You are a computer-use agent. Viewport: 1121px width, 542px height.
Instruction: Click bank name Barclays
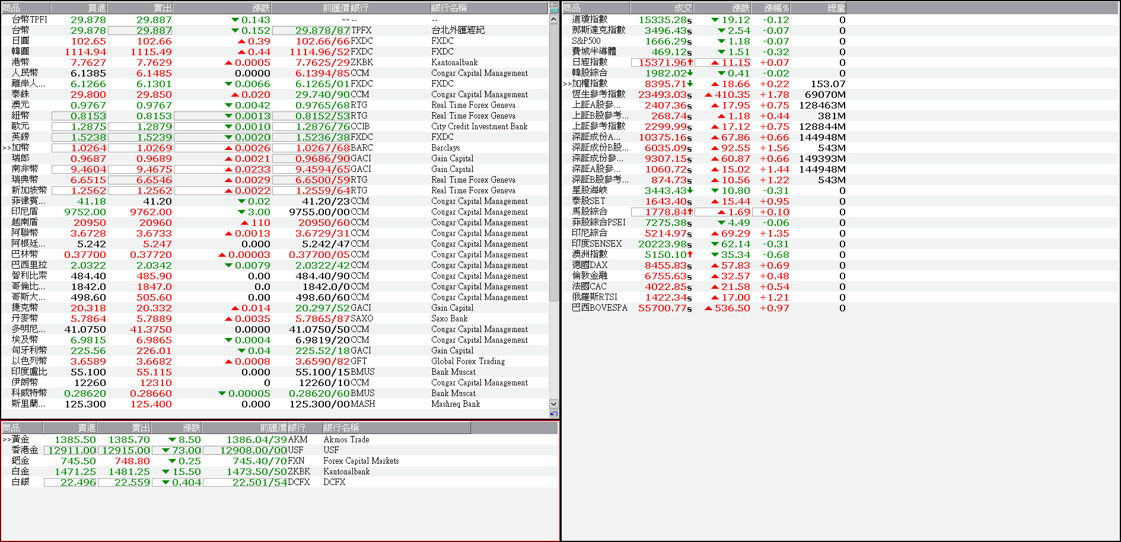(445, 148)
